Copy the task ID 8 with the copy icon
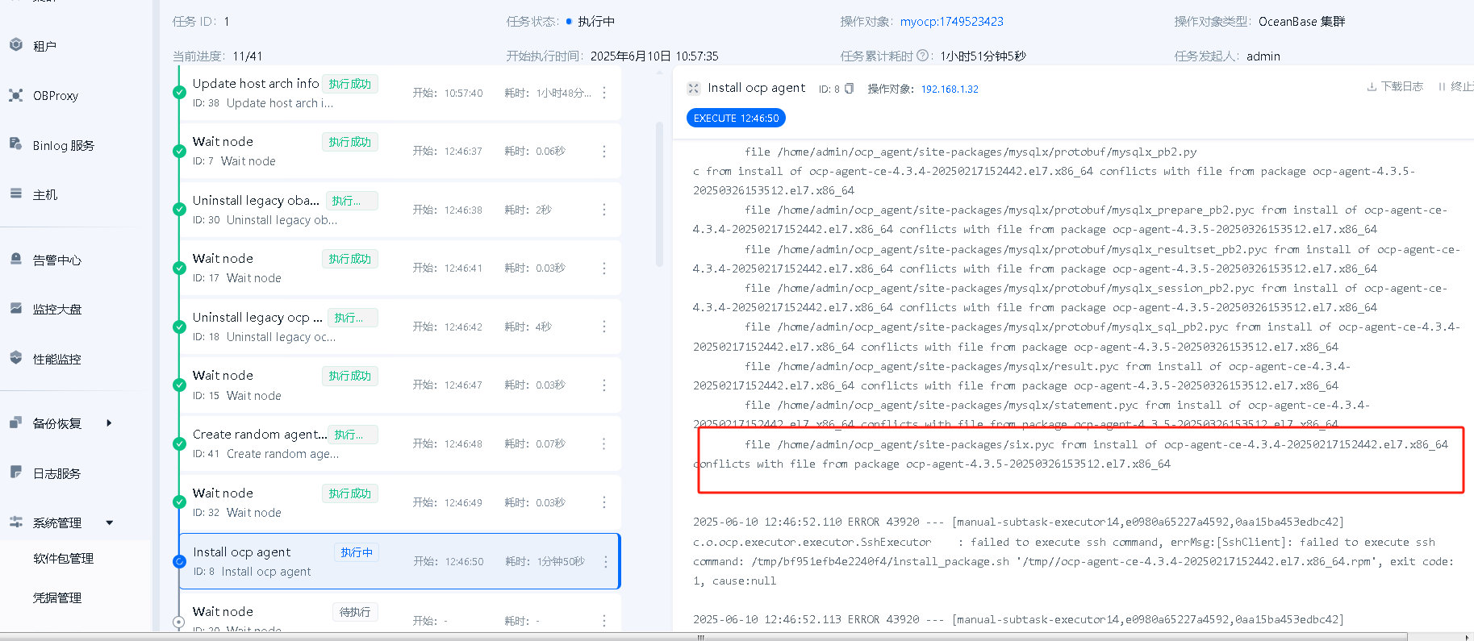This screenshot has height=641, width=1474. pos(849,89)
